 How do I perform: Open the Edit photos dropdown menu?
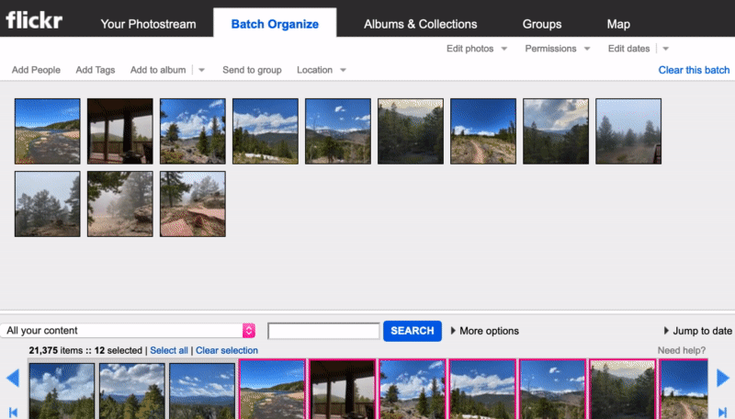tap(477, 49)
